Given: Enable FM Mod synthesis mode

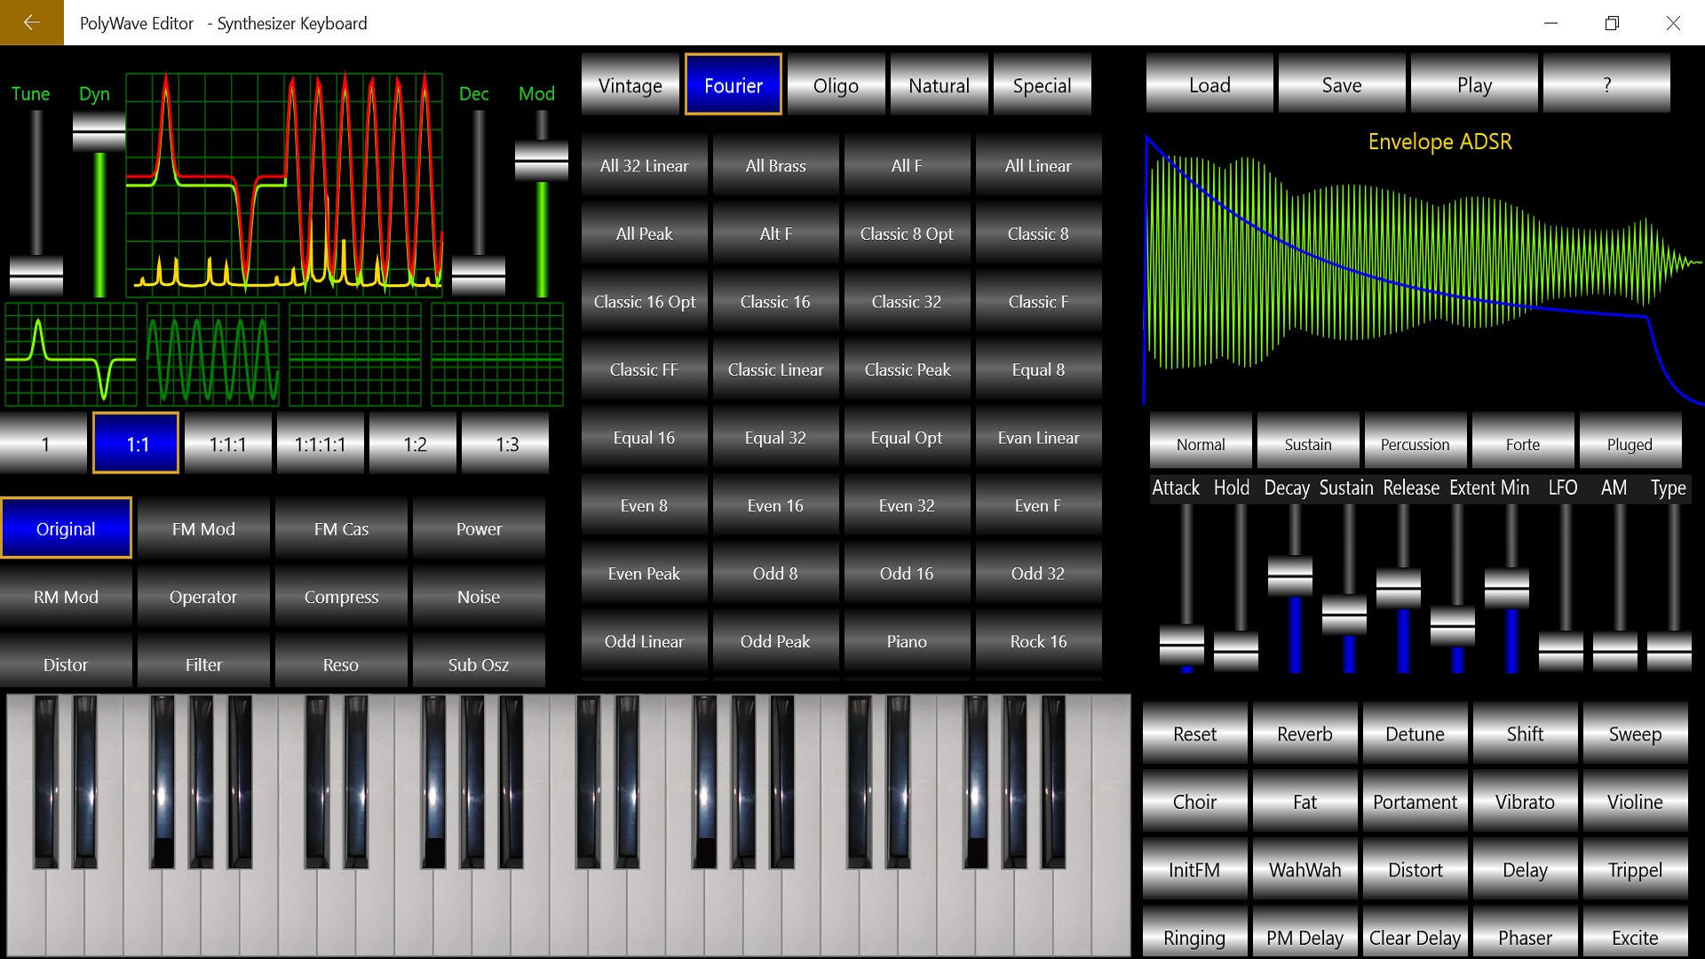Looking at the screenshot, I should (x=203, y=528).
